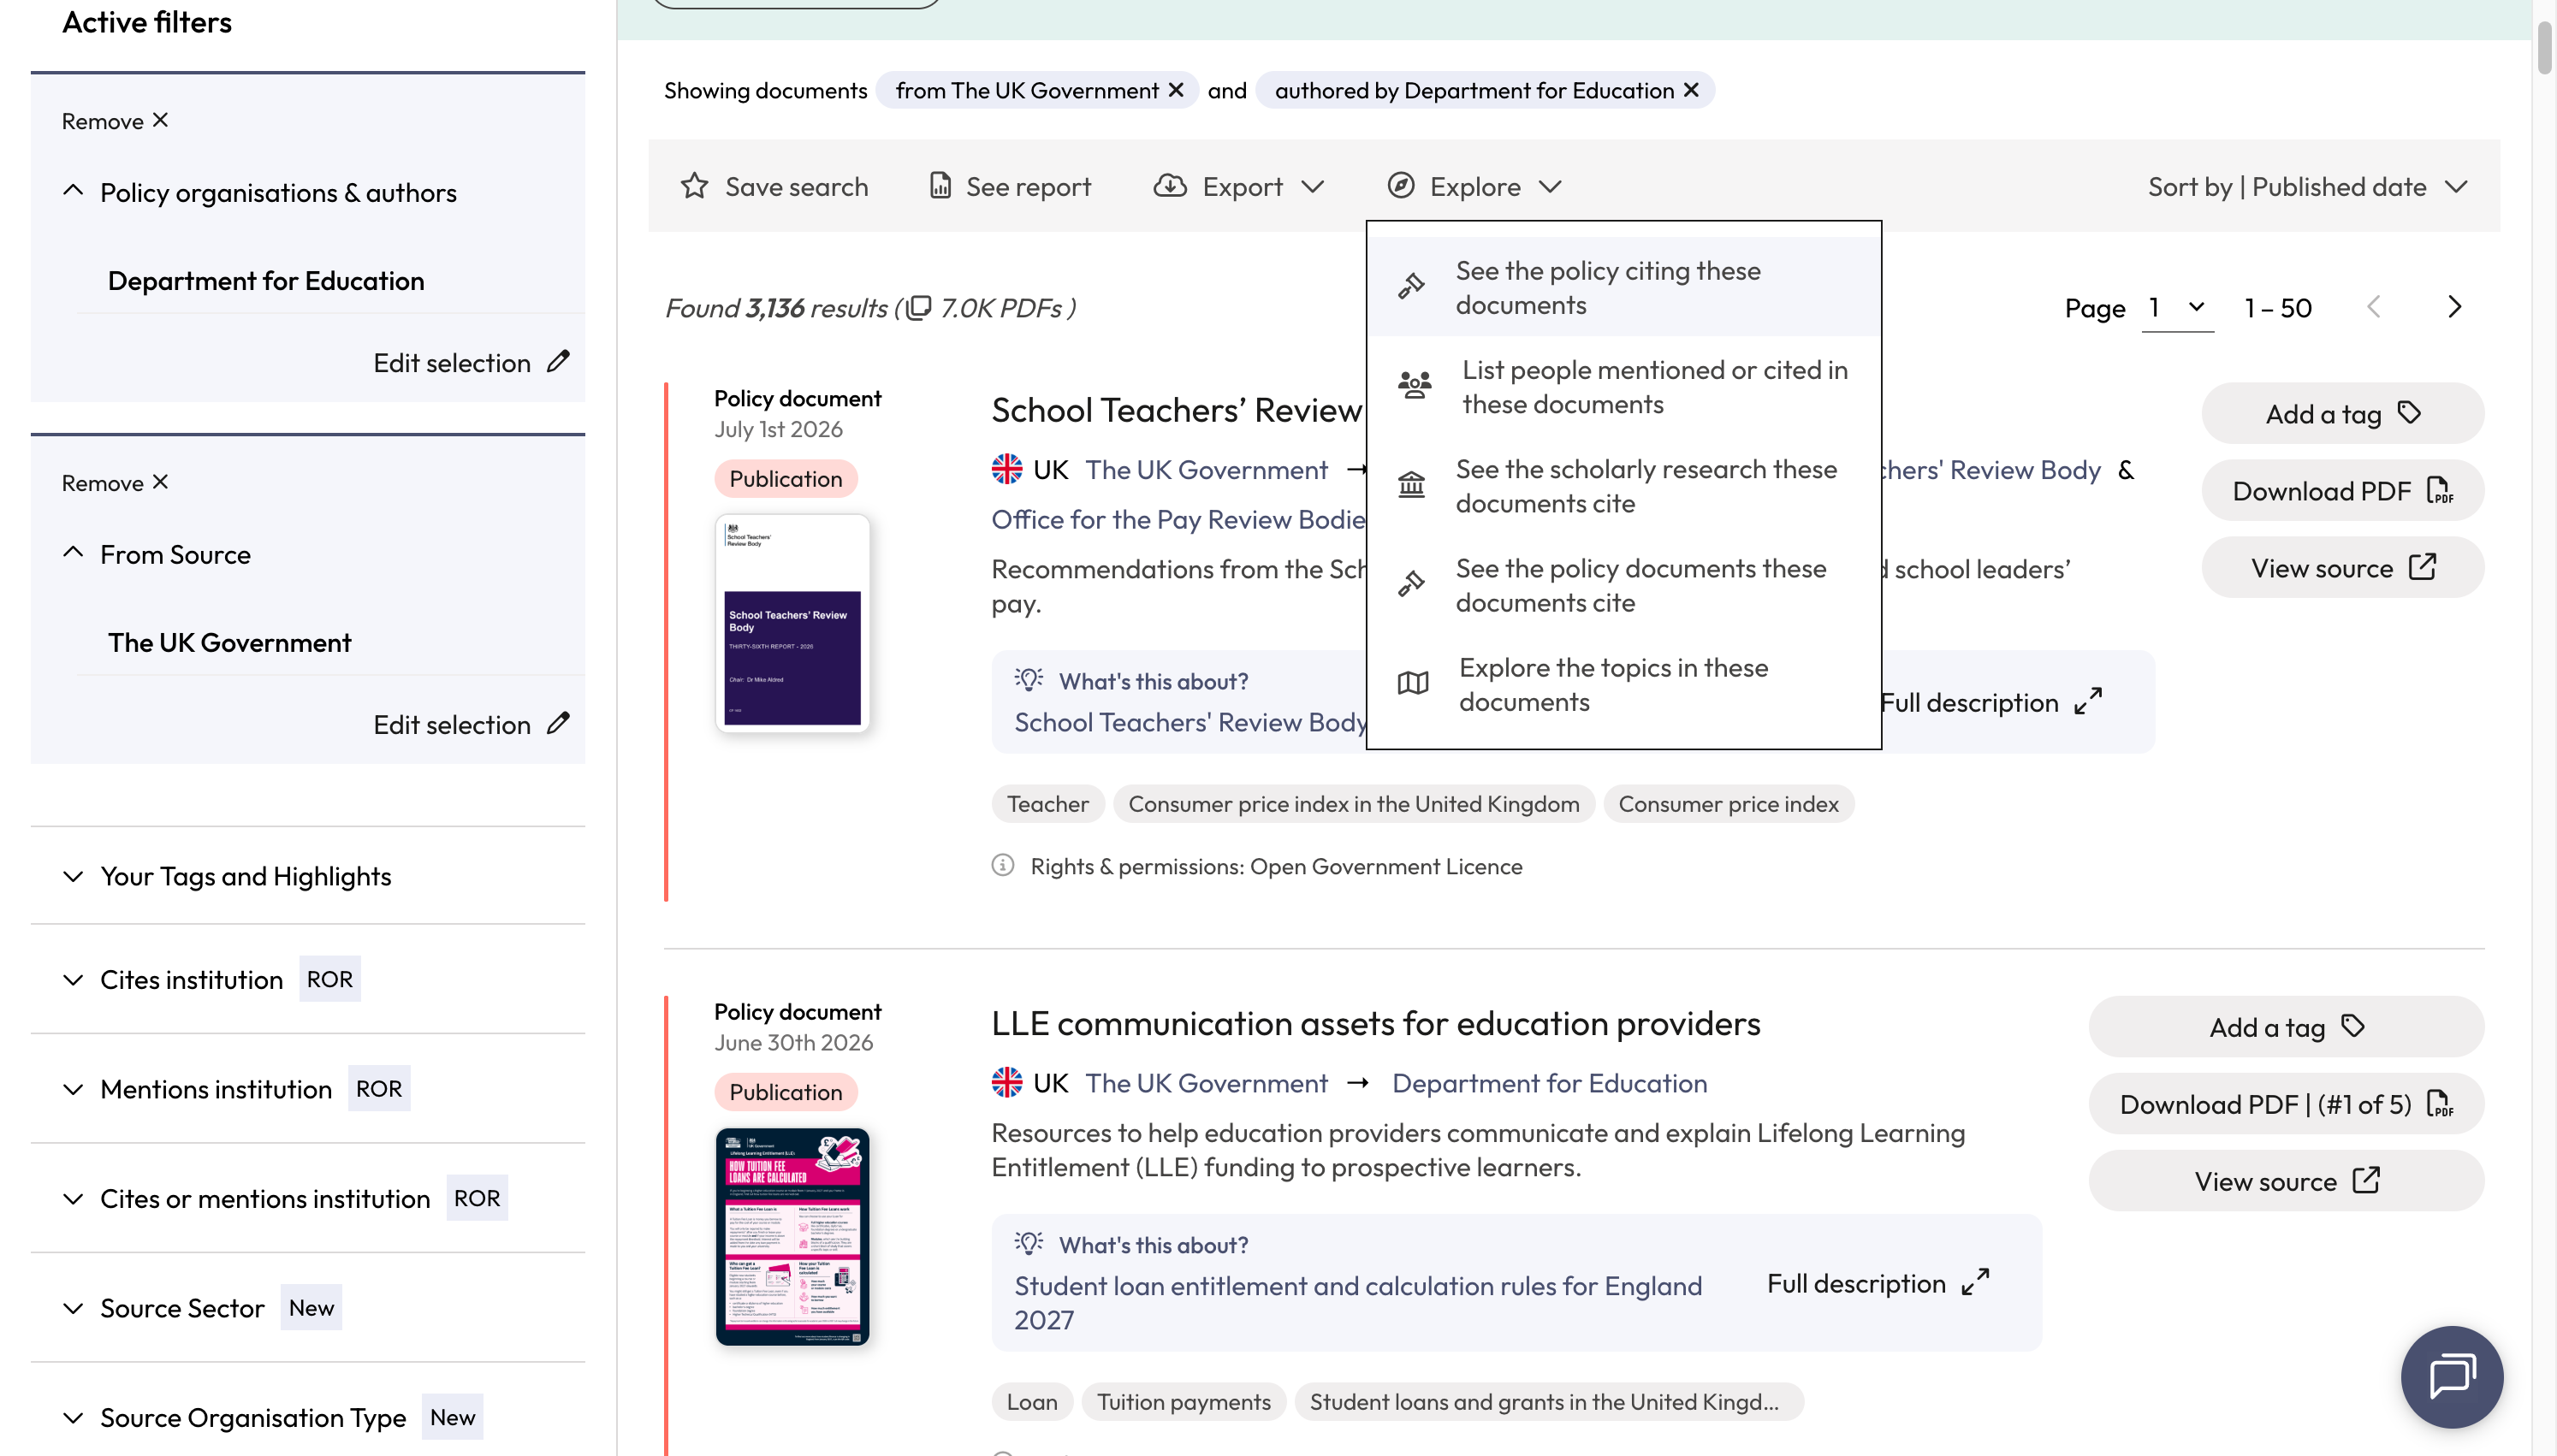The width and height of the screenshot is (2557, 1456).
Task: Open full description for LLE document
Action: pyautogui.click(x=1878, y=1283)
